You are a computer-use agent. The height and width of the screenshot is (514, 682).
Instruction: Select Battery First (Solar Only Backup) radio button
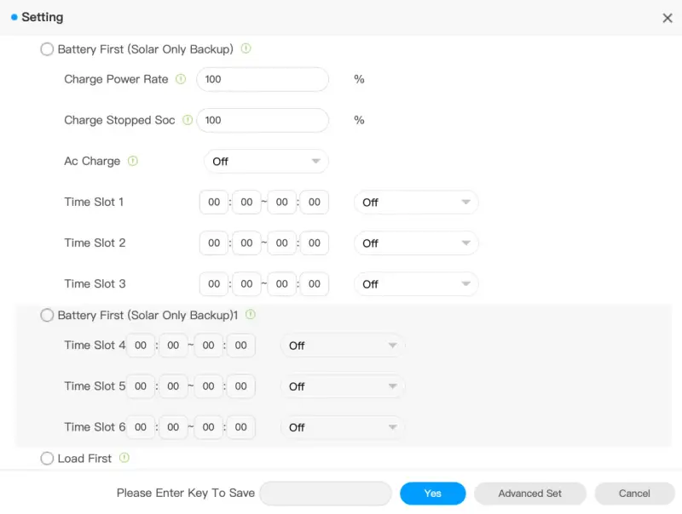click(47, 49)
